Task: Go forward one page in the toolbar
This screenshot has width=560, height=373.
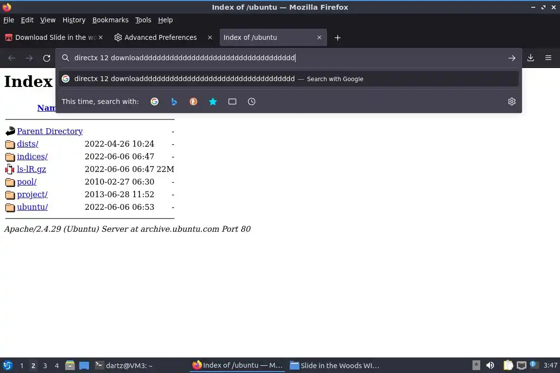Action: [29, 58]
